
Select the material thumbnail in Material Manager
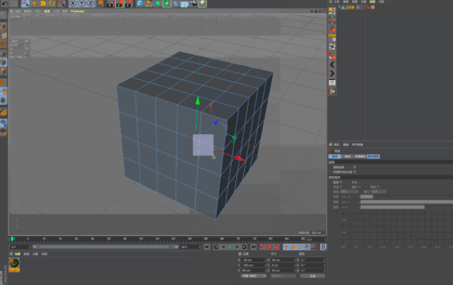click(14, 263)
